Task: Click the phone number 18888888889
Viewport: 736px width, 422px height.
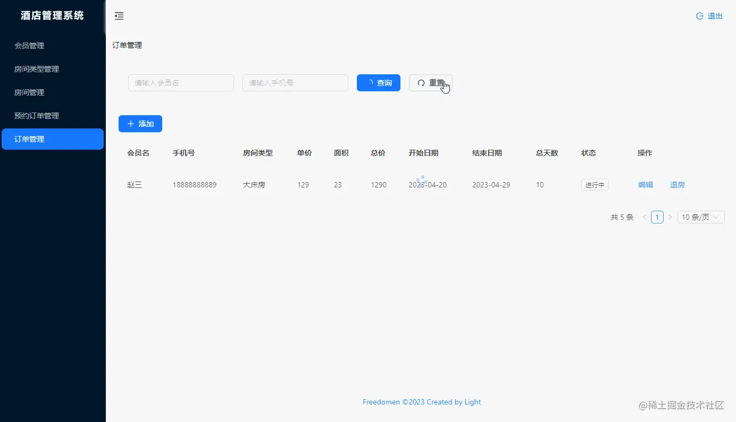Action: pyautogui.click(x=195, y=185)
